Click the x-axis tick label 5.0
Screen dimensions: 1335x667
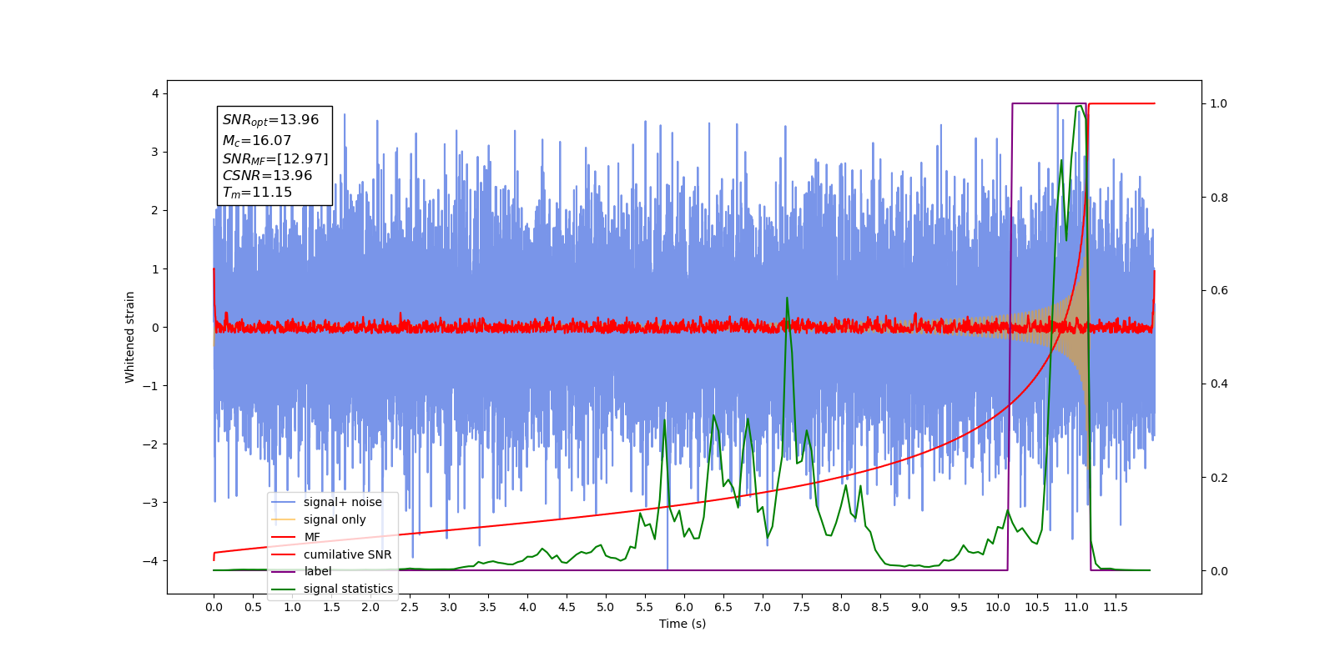606,607
